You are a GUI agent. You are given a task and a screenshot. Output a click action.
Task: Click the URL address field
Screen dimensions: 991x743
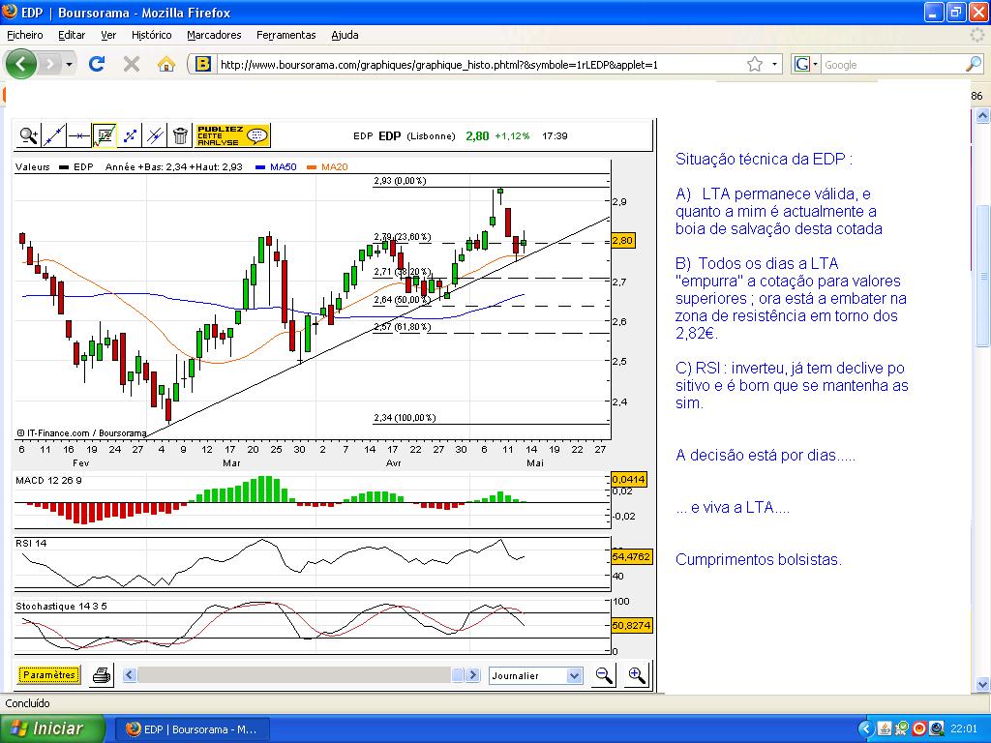click(x=479, y=65)
